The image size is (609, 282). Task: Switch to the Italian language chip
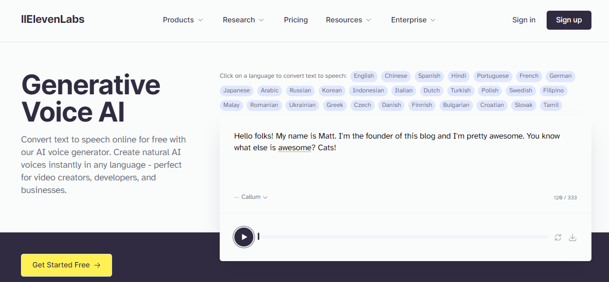(x=404, y=90)
